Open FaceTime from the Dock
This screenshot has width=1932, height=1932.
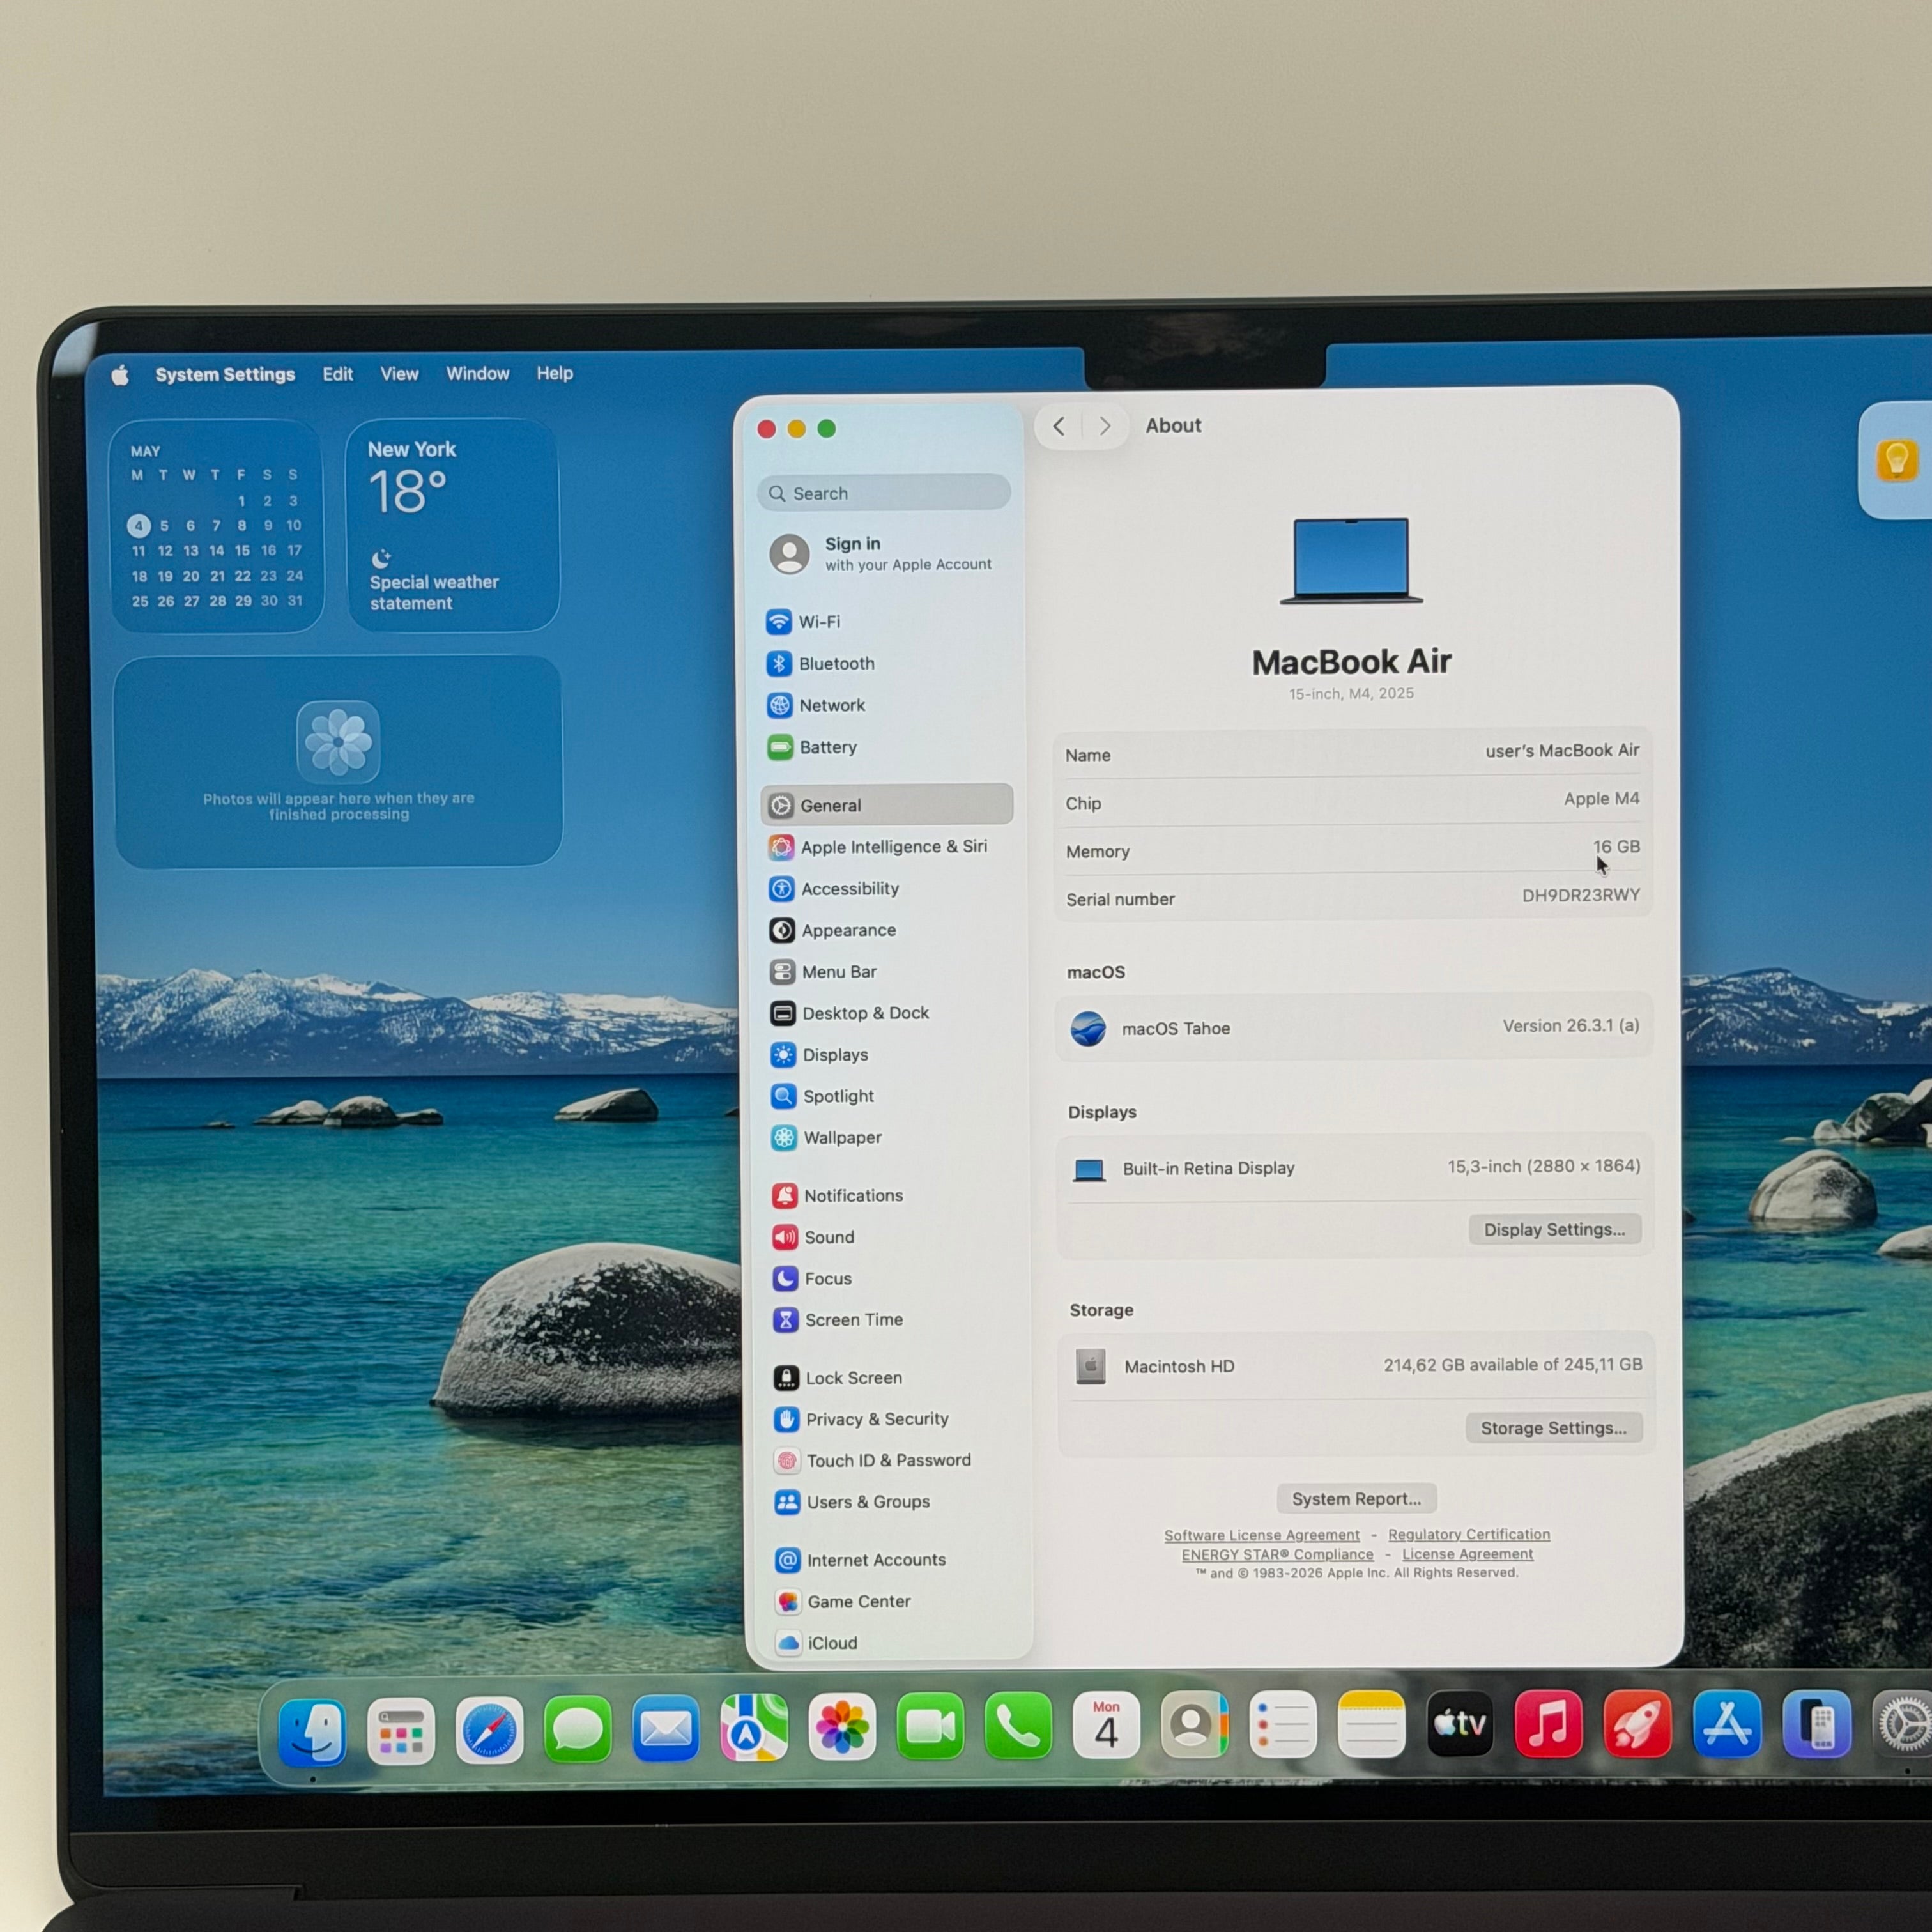coord(930,1727)
